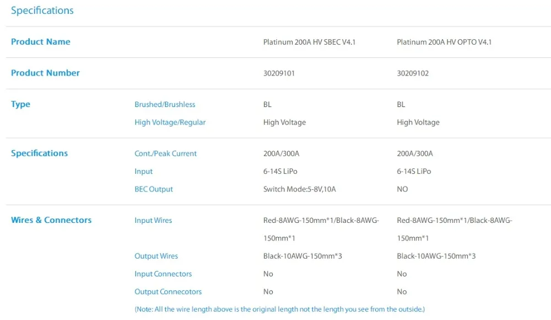Click product number "30209102"
Viewport: 551px width, 320px height.
pyautogui.click(x=413, y=73)
